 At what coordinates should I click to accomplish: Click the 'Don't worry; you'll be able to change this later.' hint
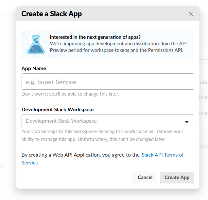[70, 94]
